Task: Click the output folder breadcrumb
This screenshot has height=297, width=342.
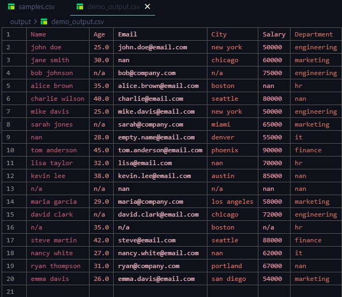Action: tap(20, 22)
